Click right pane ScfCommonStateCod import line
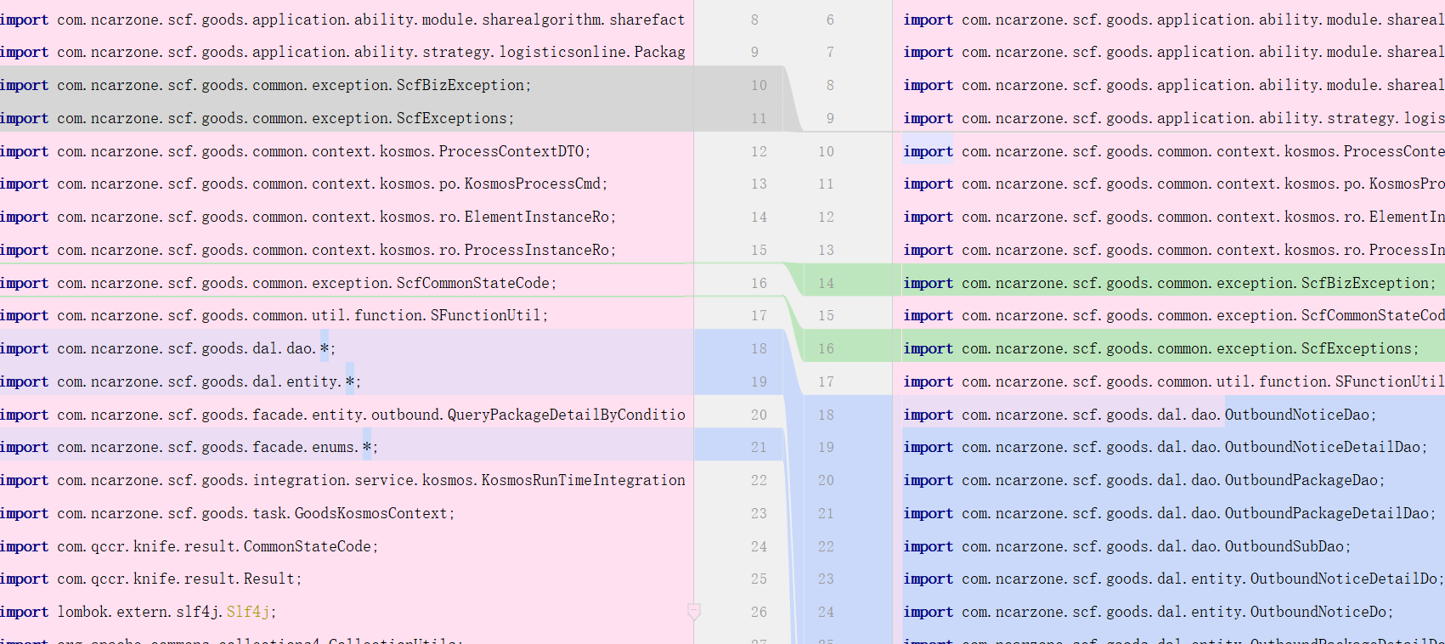The width and height of the screenshot is (1445, 644). click(1173, 315)
